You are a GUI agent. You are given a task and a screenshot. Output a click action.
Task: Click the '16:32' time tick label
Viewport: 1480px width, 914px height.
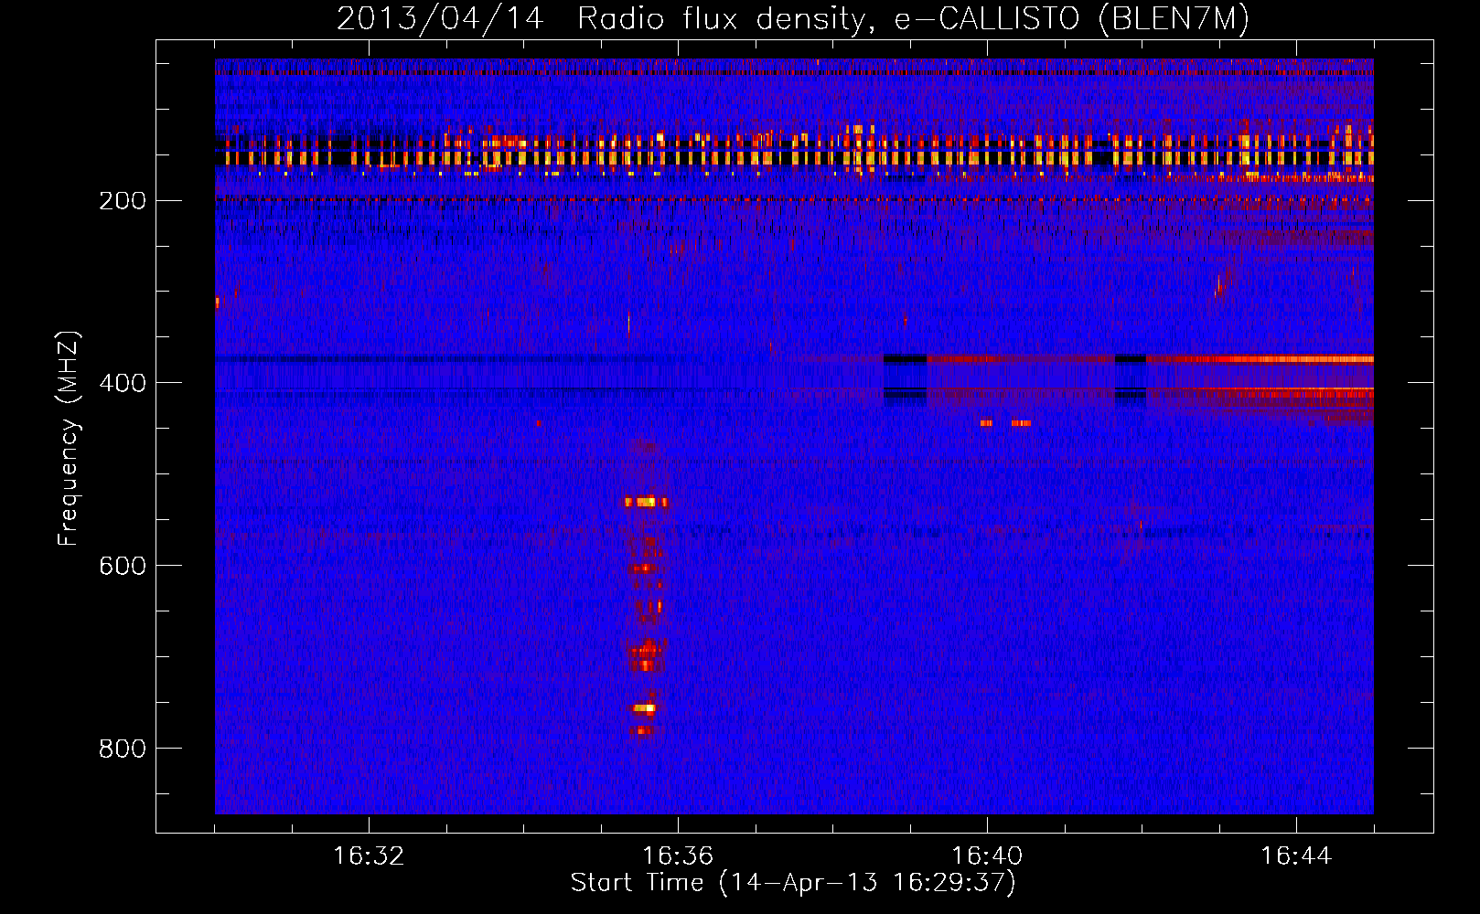point(369,856)
